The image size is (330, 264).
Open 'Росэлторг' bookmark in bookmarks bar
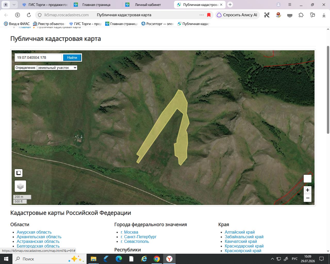pyautogui.click(x=158, y=24)
